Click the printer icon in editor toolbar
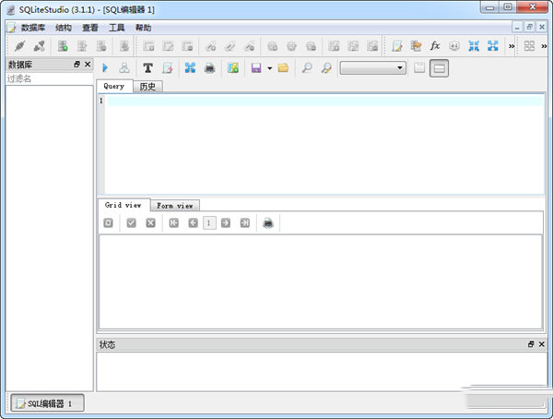Screen dimensions: 553x419 (210, 67)
